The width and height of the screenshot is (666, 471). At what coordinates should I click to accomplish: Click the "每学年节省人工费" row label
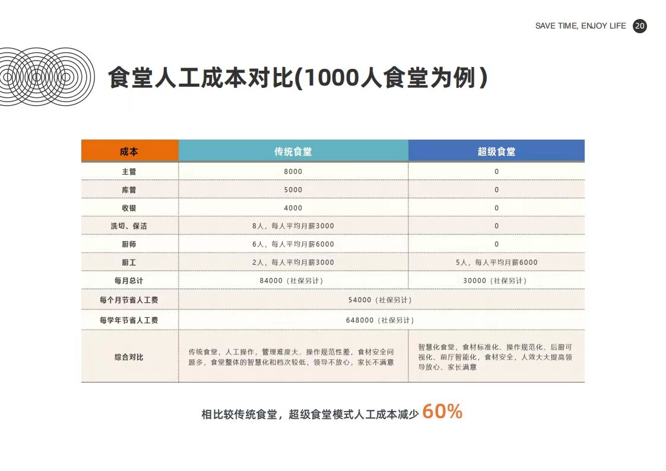point(129,321)
